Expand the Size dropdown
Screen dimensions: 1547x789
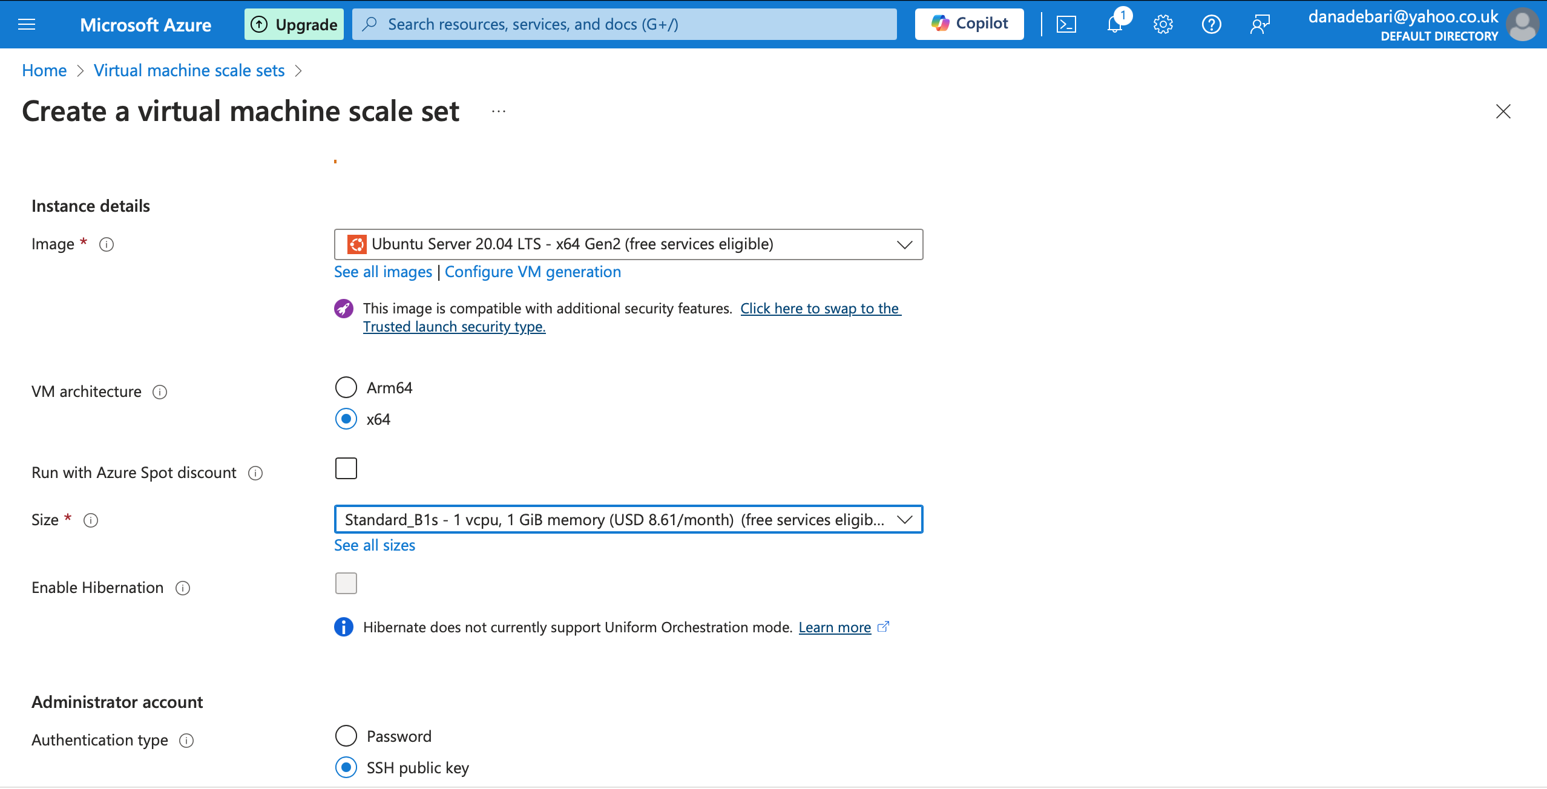[628, 520]
